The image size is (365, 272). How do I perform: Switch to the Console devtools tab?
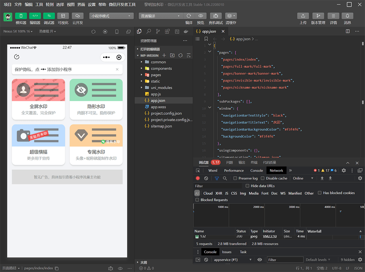coord(257,170)
